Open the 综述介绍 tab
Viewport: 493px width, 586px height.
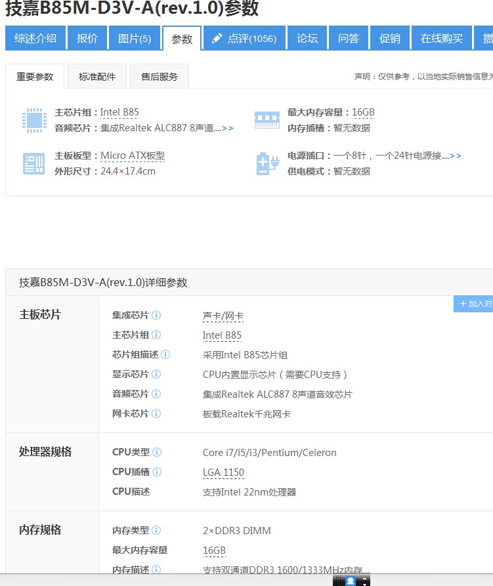tap(35, 38)
